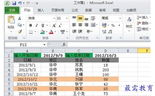Click the red font color A
Viewport: 155px width, 96px height.
pyautogui.click(x=51, y=32)
